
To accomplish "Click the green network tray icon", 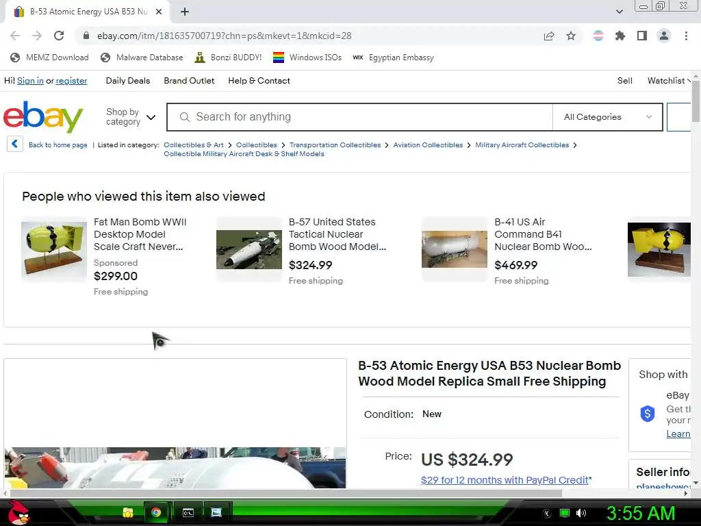I will coord(565,513).
